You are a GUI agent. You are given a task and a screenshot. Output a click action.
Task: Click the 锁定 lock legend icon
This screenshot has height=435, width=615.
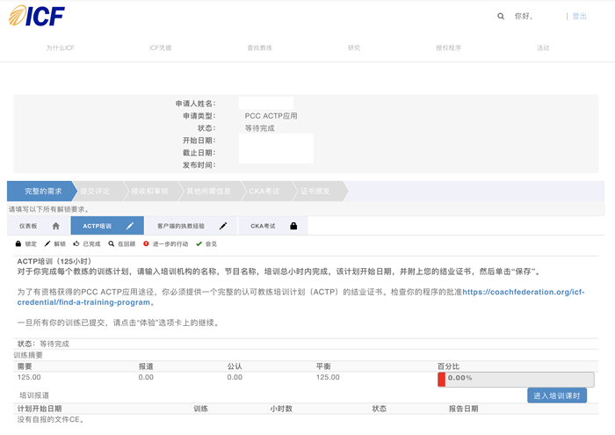19,243
